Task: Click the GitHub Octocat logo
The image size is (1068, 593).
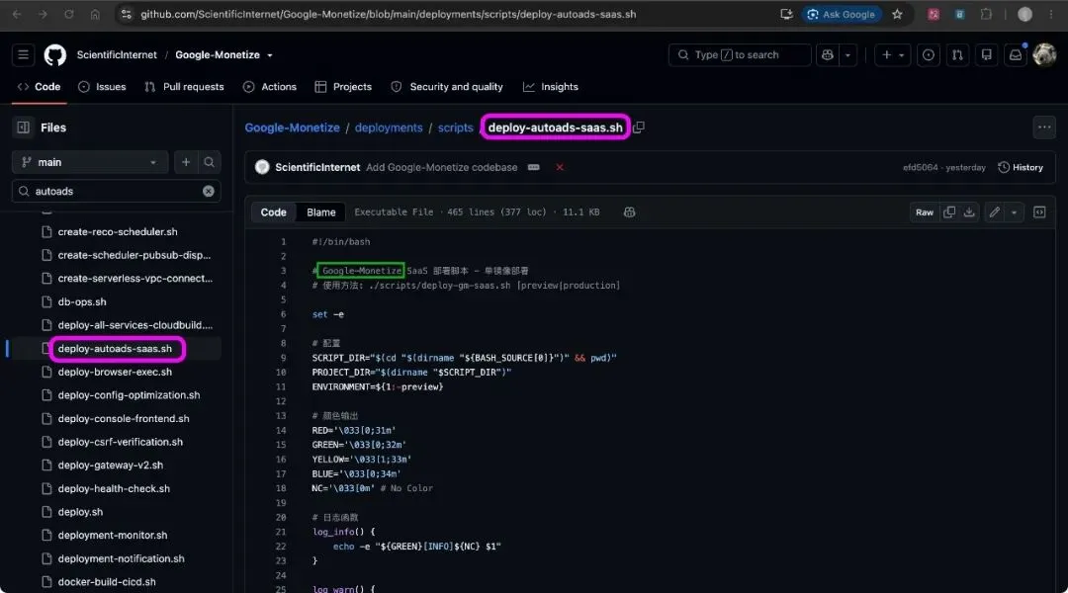Action: tap(55, 54)
